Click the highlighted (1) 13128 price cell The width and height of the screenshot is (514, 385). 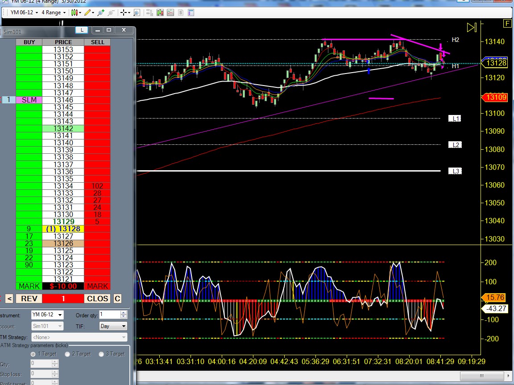[63, 229]
